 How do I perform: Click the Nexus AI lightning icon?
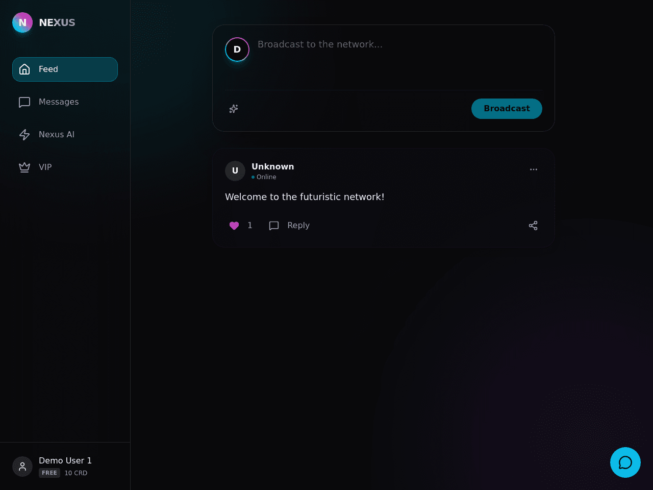point(24,135)
